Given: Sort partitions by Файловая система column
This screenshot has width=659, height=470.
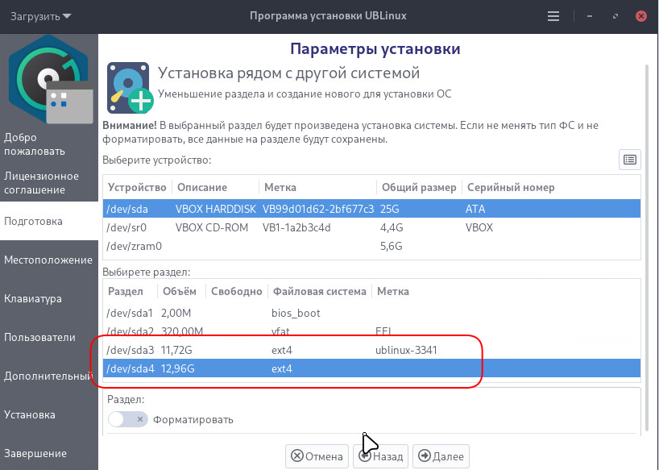Looking at the screenshot, I should click(319, 291).
